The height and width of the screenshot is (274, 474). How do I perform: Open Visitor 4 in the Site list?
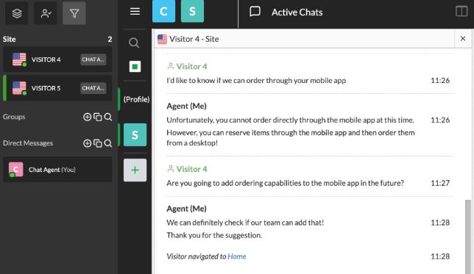[57, 60]
